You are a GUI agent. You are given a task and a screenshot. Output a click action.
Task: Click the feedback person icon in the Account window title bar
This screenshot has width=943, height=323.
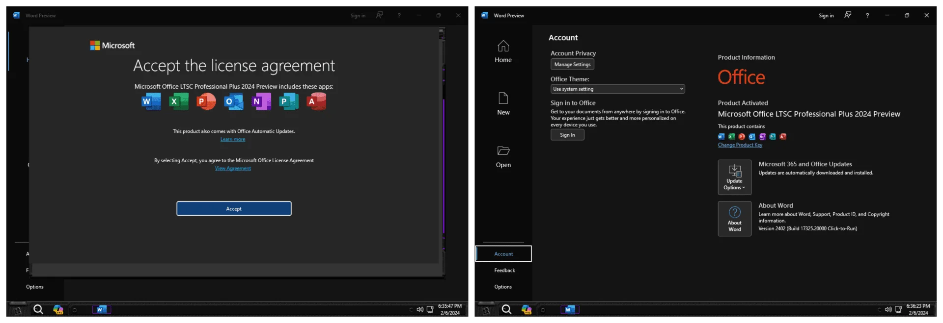848,15
